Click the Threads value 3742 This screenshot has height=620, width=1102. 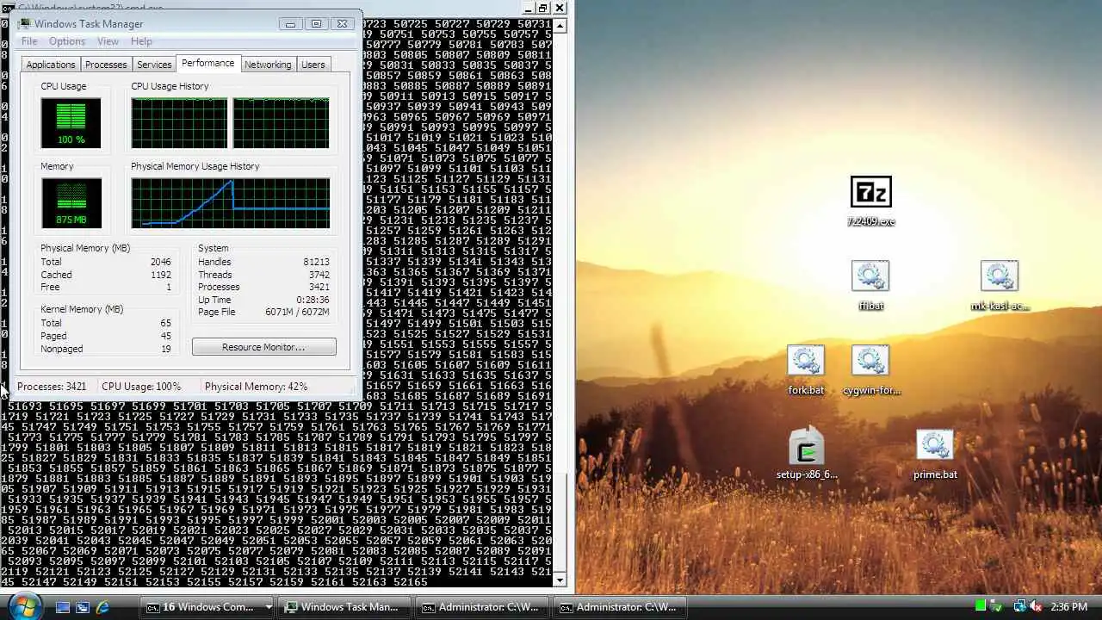[x=319, y=275]
